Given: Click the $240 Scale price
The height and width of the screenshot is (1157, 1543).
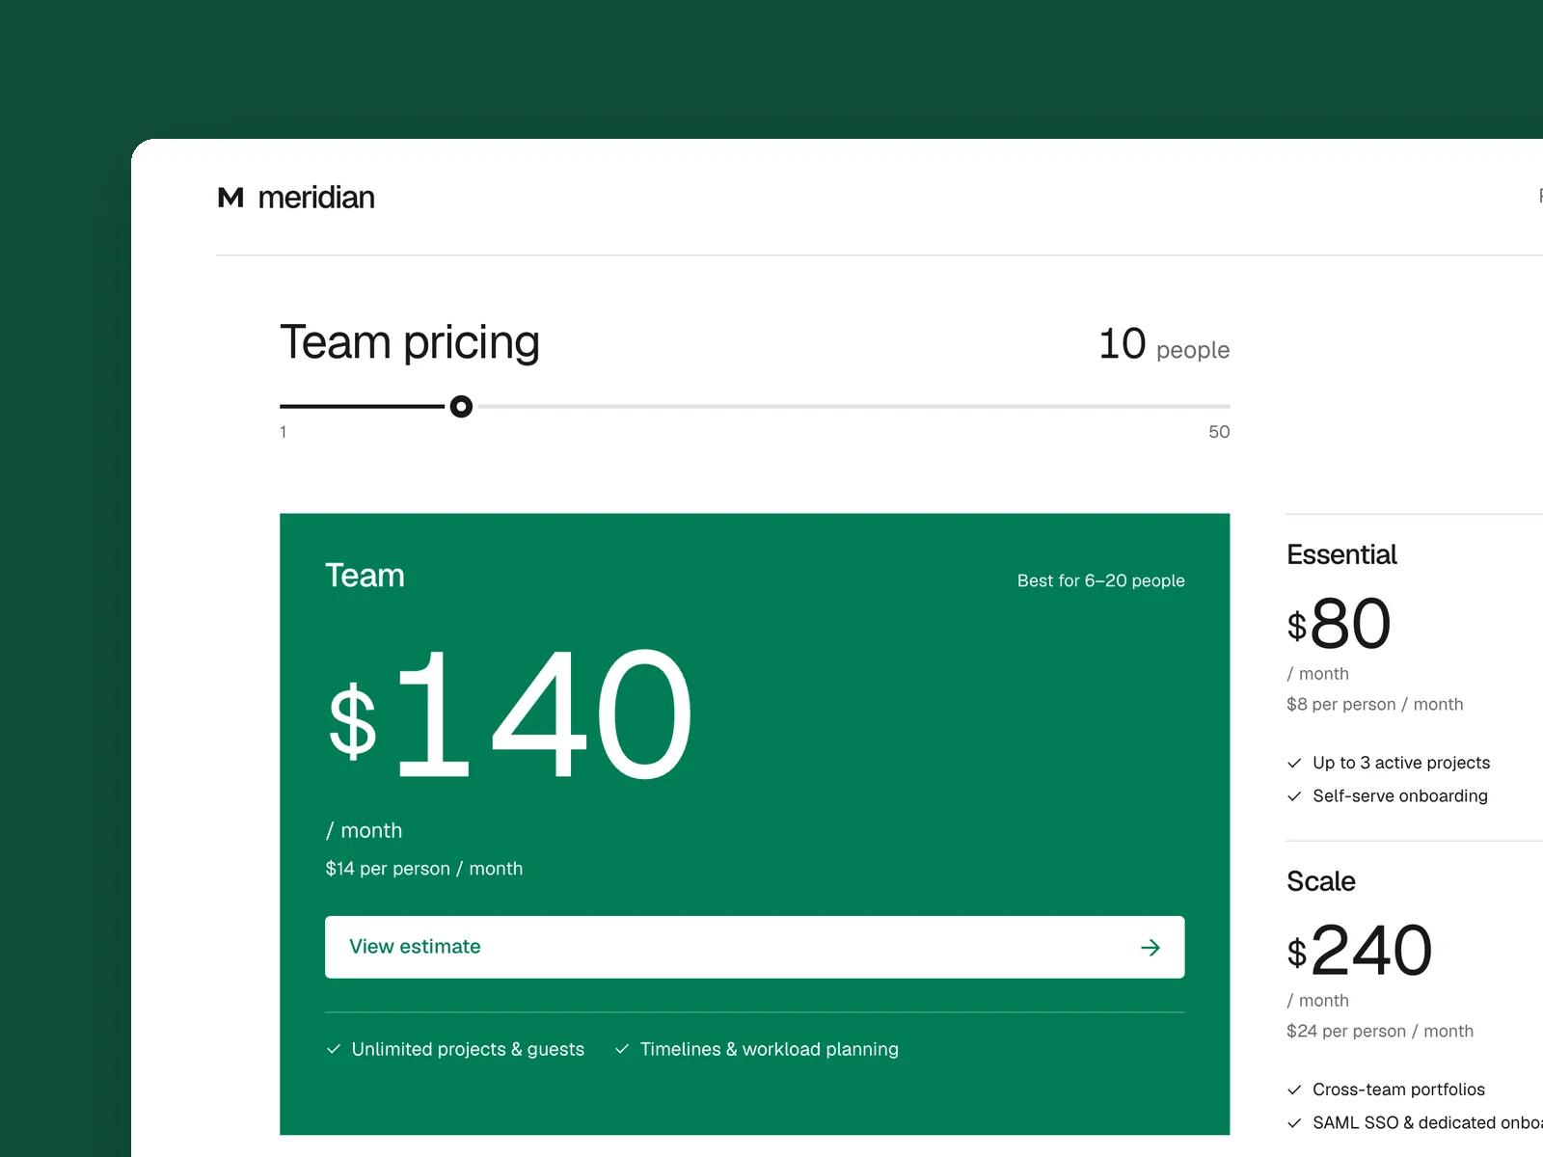Looking at the screenshot, I should pyautogui.click(x=1360, y=951).
